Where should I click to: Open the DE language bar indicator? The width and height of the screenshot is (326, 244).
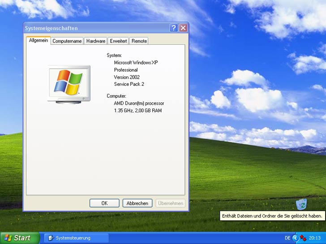(x=287, y=238)
